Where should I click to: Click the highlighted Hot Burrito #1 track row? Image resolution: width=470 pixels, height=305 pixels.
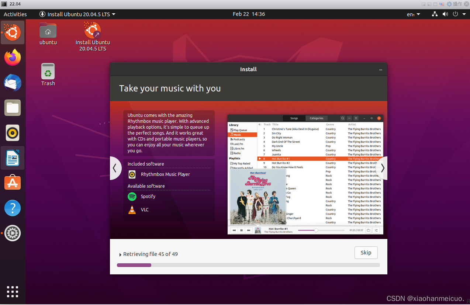pyautogui.click(x=320, y=159)
